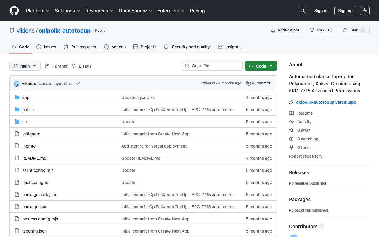Click the file icon next to .gitignore
Screen dimensions: 379x237
click(17, 134)
